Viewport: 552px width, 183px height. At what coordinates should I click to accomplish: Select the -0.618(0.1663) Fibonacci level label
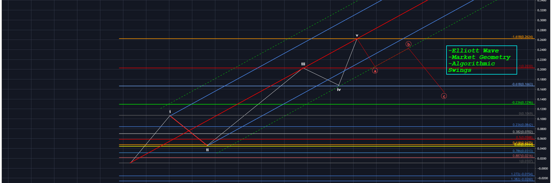[522, 84]
